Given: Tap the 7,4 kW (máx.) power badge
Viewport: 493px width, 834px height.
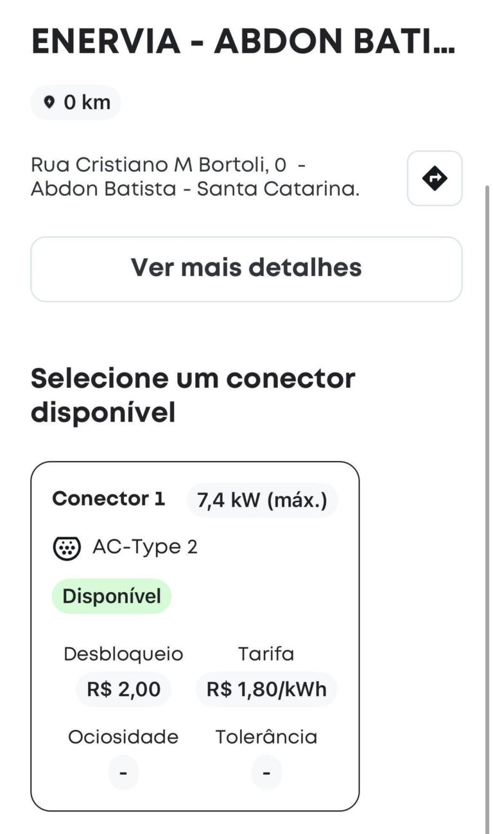Looking at the screenshot, I should click(262, 500).
